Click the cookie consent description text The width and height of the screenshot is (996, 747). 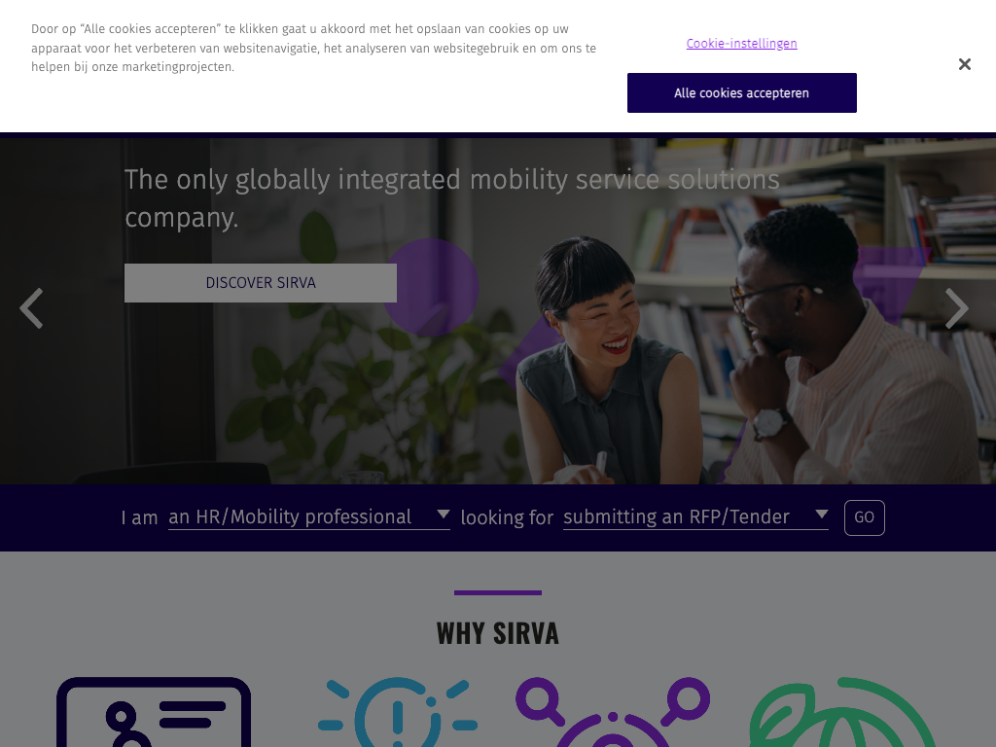pos(314,48)
